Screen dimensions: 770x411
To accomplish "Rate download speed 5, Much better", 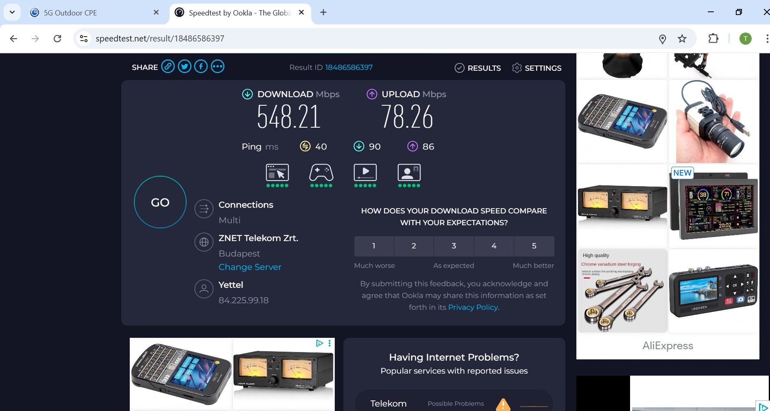I will point(534,246).
